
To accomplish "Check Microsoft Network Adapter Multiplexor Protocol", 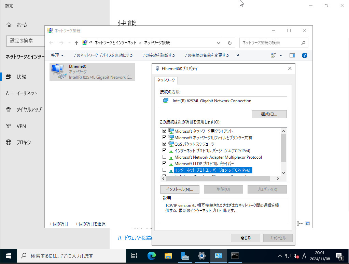I will click(x=165, y=157).
